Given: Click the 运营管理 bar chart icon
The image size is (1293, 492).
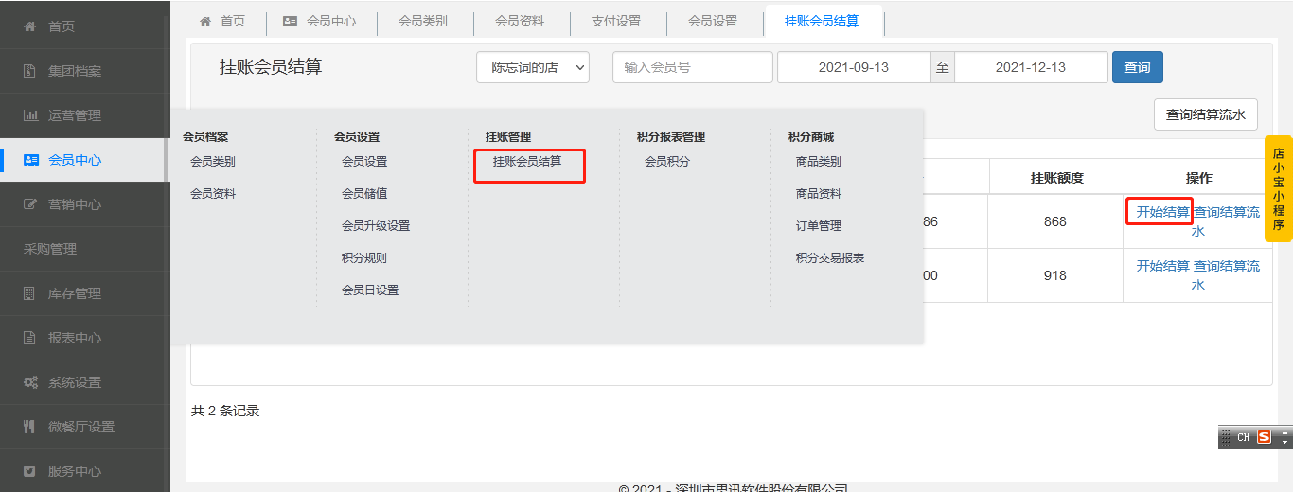Looking at the screenshot, I should [30, 115].
